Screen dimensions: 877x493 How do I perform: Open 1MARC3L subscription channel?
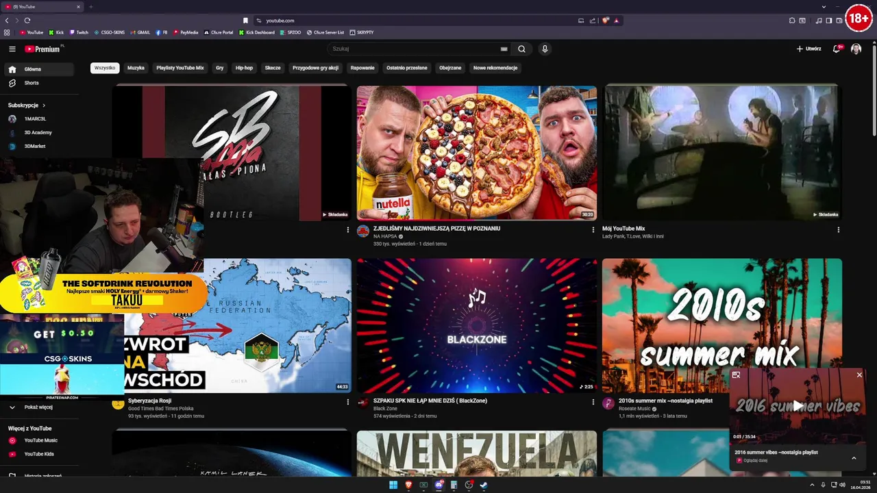pos(38,119)
